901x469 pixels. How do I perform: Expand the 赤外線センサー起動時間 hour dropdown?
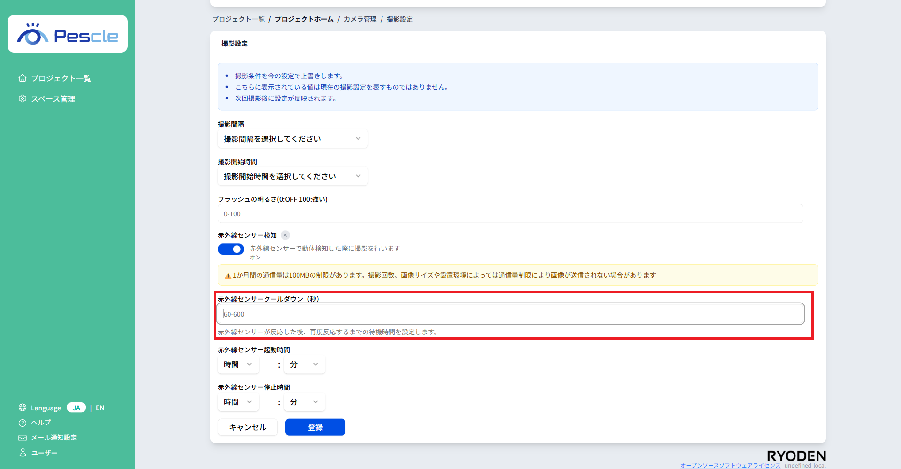pos(238,364)
